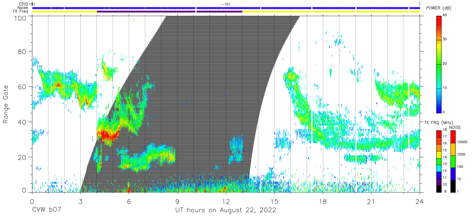This screenshot has width=472, height=218.
Task: Click the 6 tick on the UT hours axis
Action: pyautogui.click(x=129, y=201)
